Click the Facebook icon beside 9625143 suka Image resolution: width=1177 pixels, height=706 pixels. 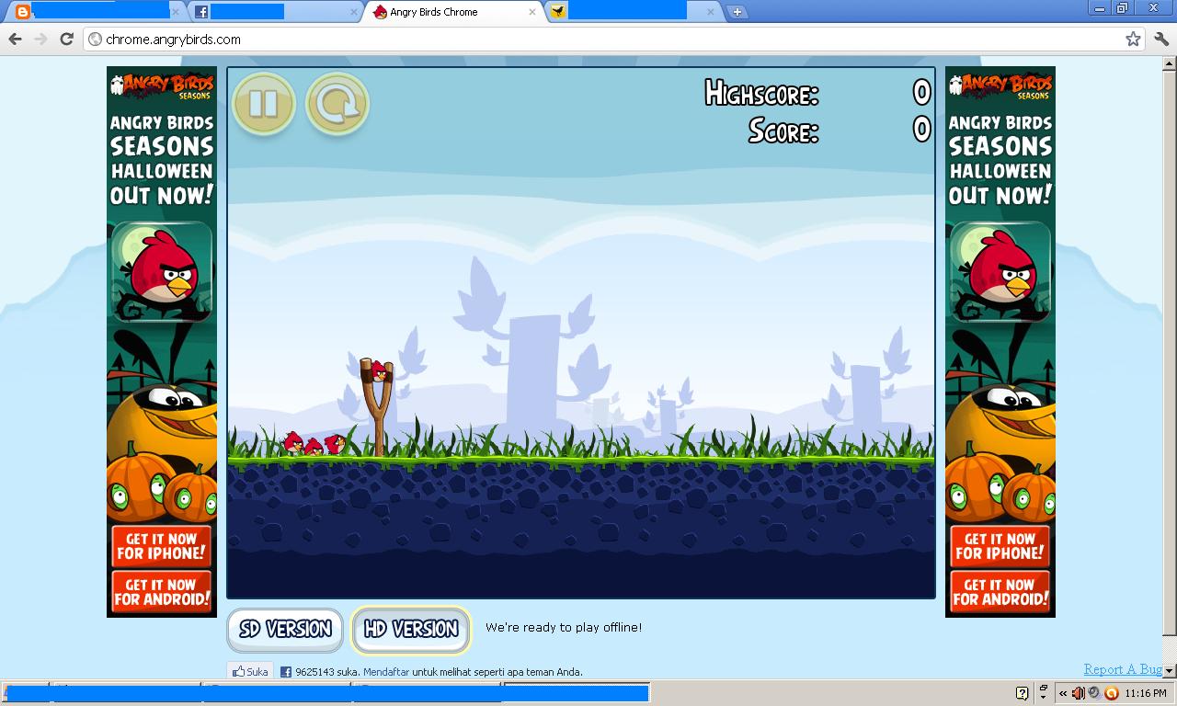coord(285,672)
